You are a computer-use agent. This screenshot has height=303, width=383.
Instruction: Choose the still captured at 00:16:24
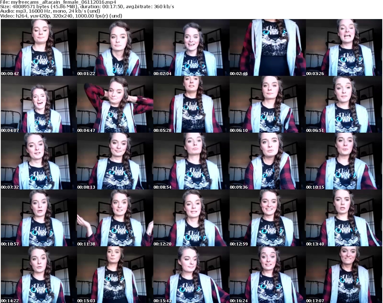tap(267, 275)
